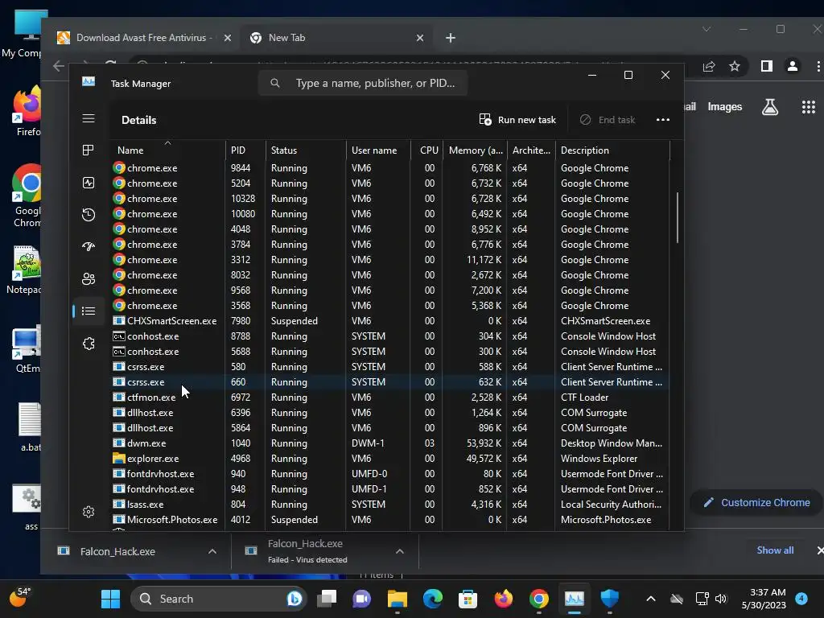Open File Explorer from taskbar
This screenshot has height=618, width=824.
pyautogui.click(x=398, y=599)
